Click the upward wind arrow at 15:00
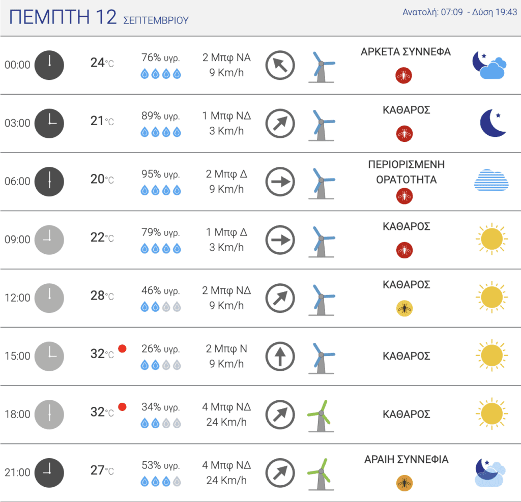The image size is (521, 502). 280,356
